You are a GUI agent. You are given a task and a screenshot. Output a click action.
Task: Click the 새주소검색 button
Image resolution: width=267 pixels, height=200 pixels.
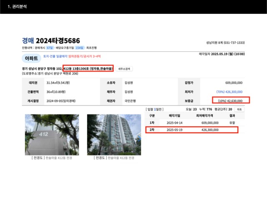tap(124, 69)
